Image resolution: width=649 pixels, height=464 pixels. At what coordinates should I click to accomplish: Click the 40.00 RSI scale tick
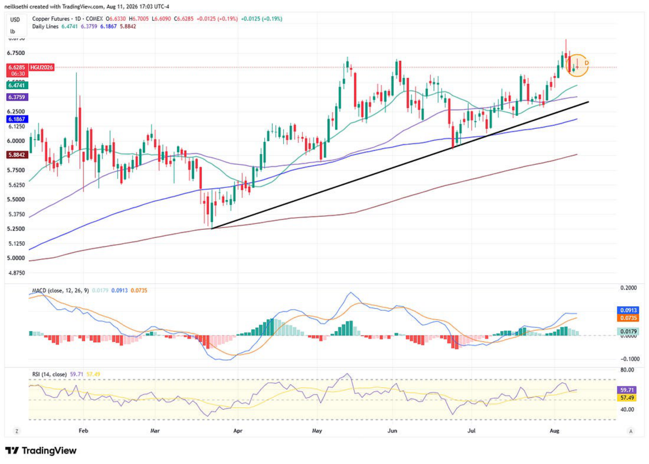point(627,410)
